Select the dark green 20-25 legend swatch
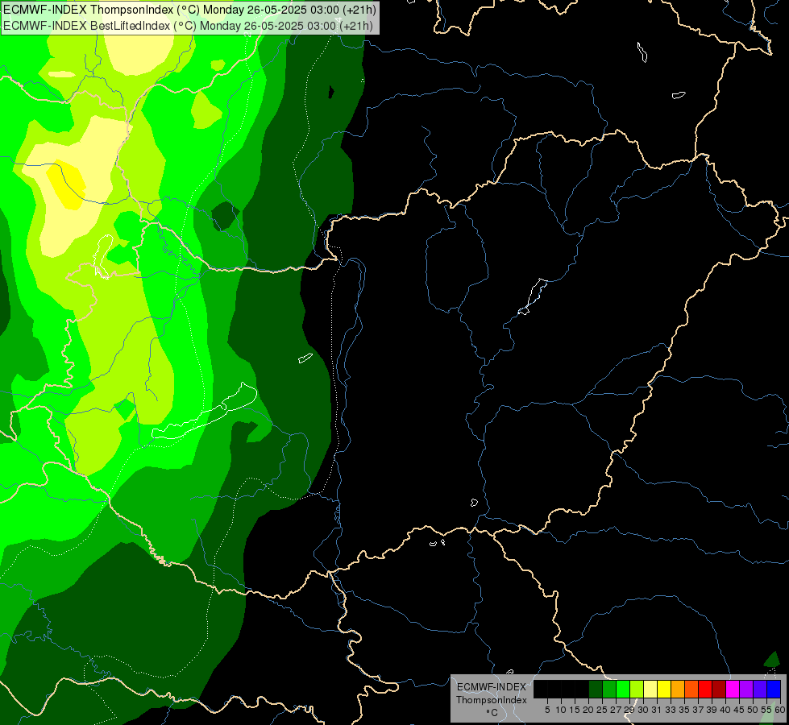The height and width of the screenshot is (725, 789). [x=596, y=689]
